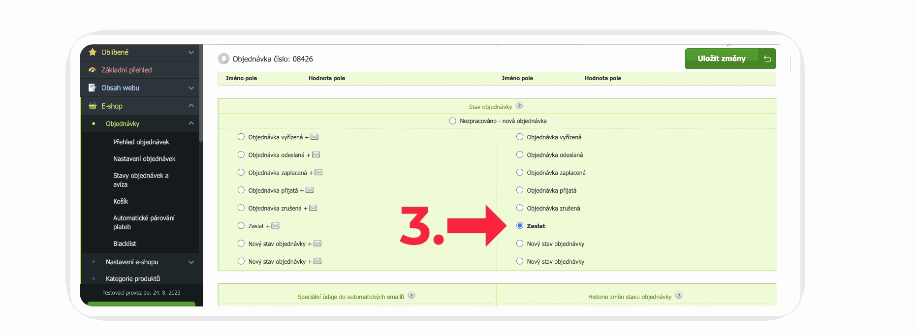Open the help icon next to Stav objednávky

click(x=519, y=106)
